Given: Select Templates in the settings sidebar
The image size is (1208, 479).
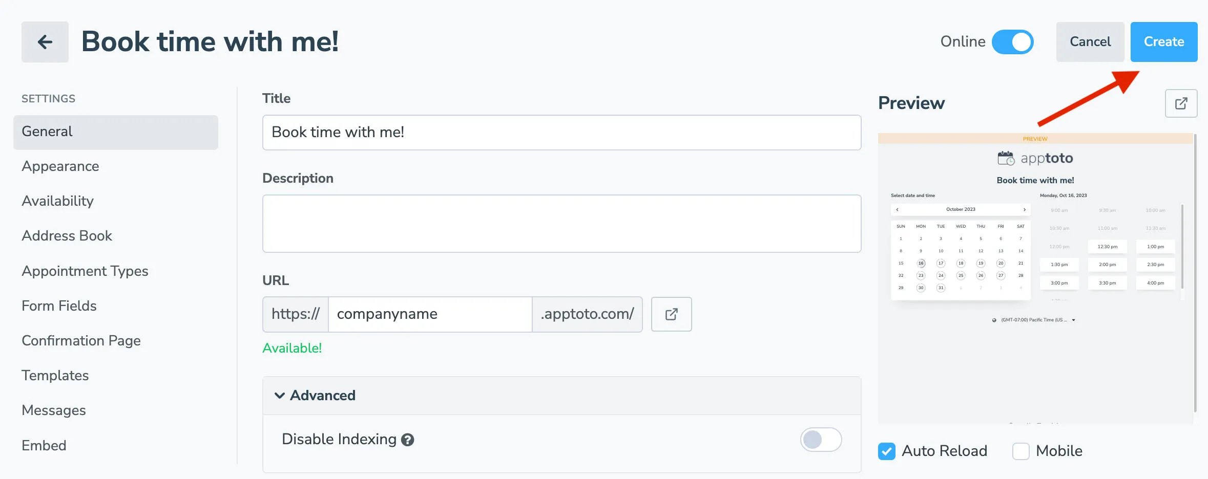Looking at the screenshot, I should [55, 375].
